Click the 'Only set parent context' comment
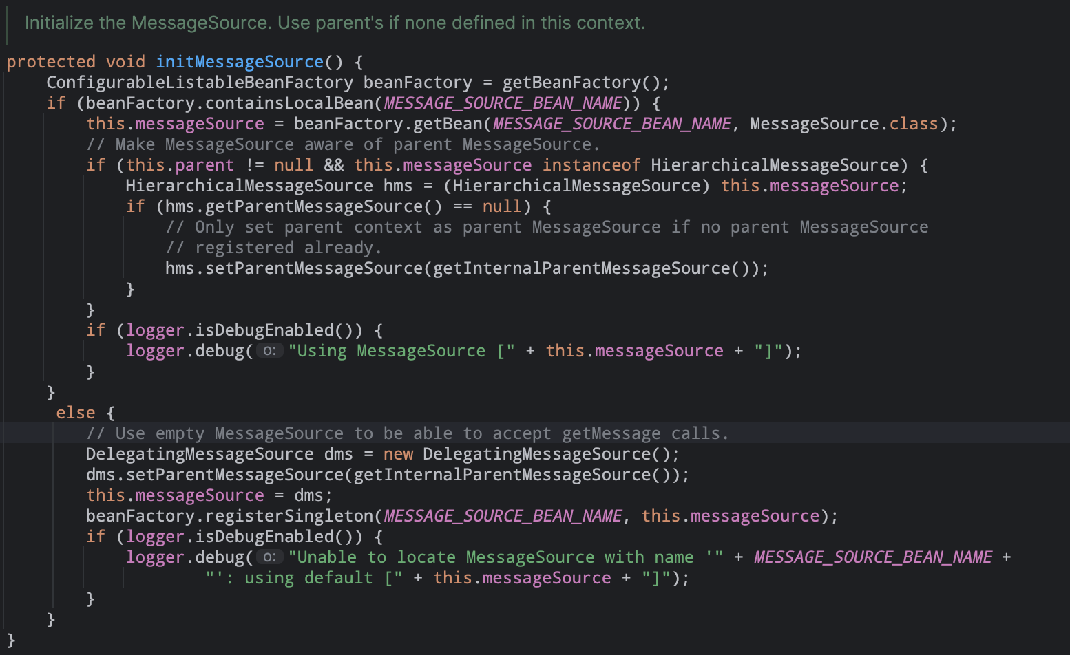This screenshot has height=655, width=1070. click(547, 227)
